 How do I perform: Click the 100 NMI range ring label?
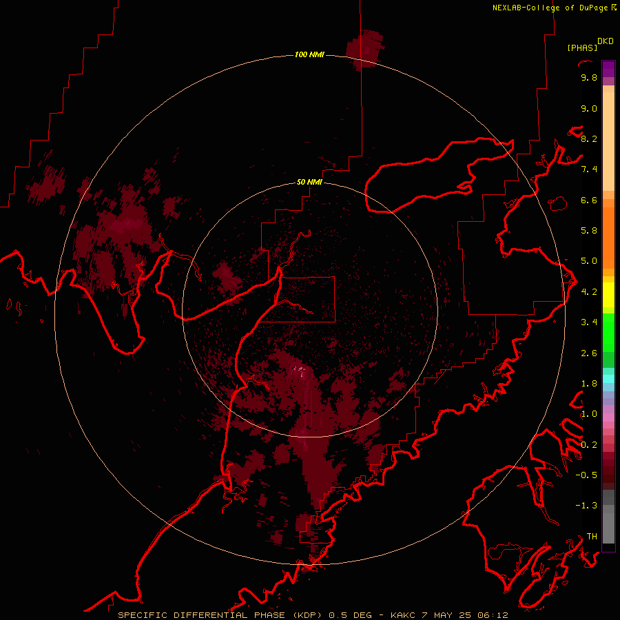309,54
